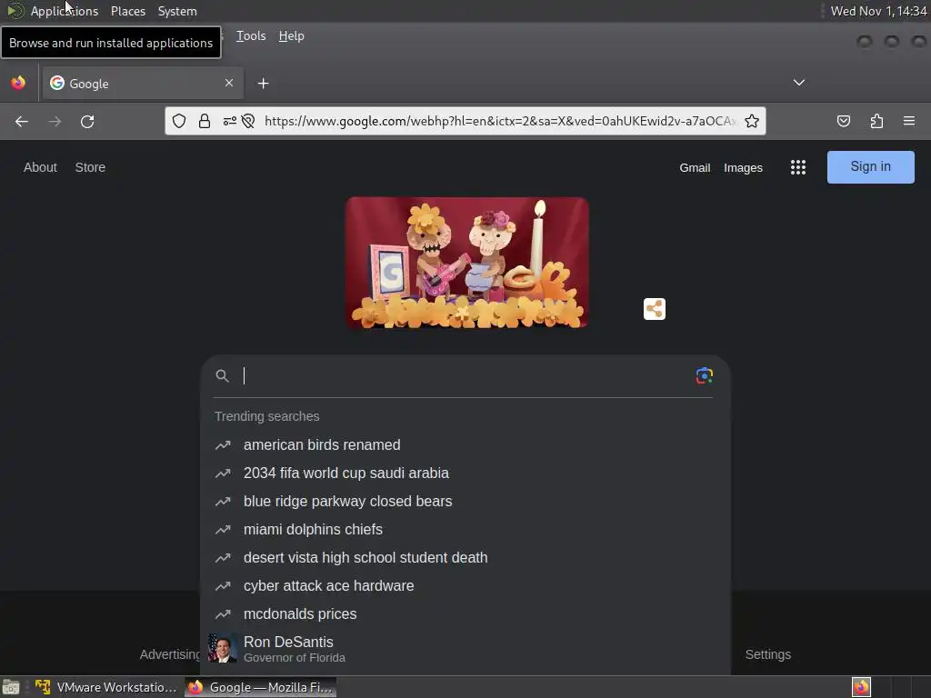Open the Google apps grid icon
The height and width of the screenshot is (698, 931).
point(798,167)
